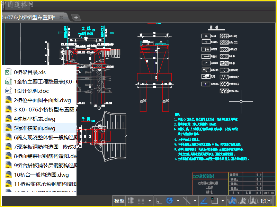Open snap mode dropdown arrow

click(x=150, y=200)
